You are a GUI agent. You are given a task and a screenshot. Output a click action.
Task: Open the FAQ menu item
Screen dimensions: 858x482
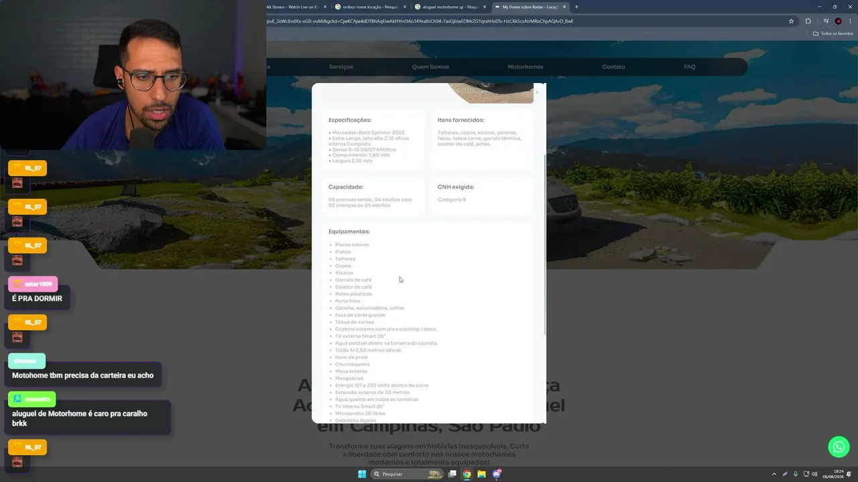pyautogui.click(x=690, y=67)
